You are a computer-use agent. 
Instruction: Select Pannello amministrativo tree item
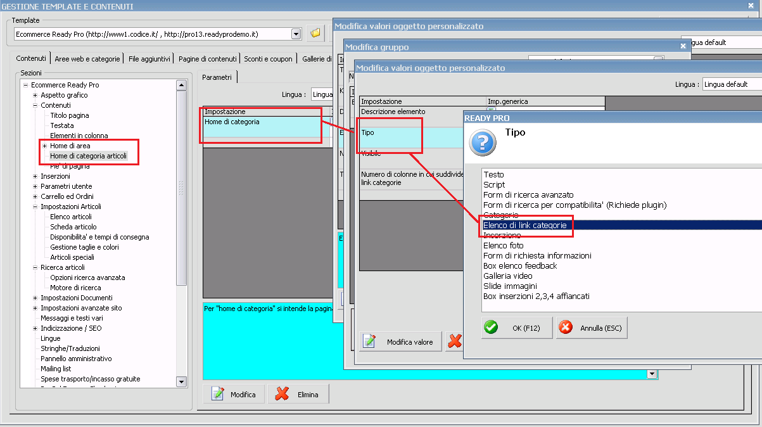(x=75, y=359)
